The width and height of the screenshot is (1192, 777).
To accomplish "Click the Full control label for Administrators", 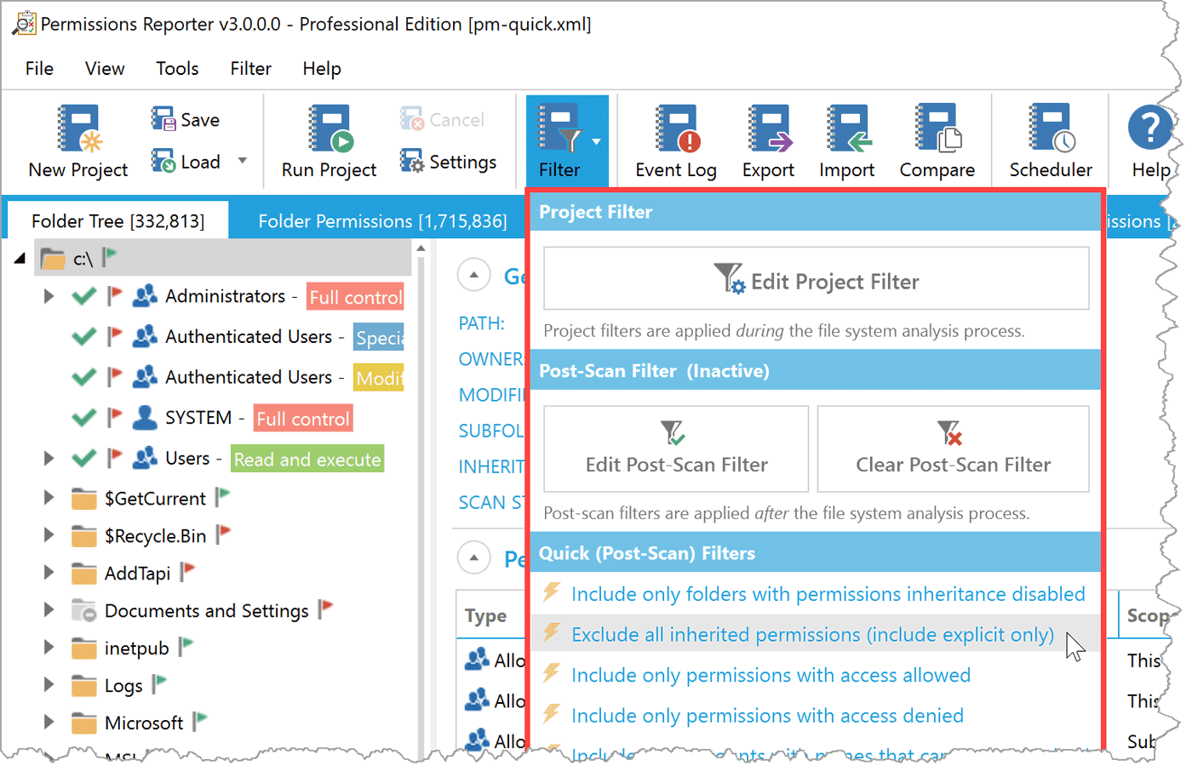I will [355, 297].
